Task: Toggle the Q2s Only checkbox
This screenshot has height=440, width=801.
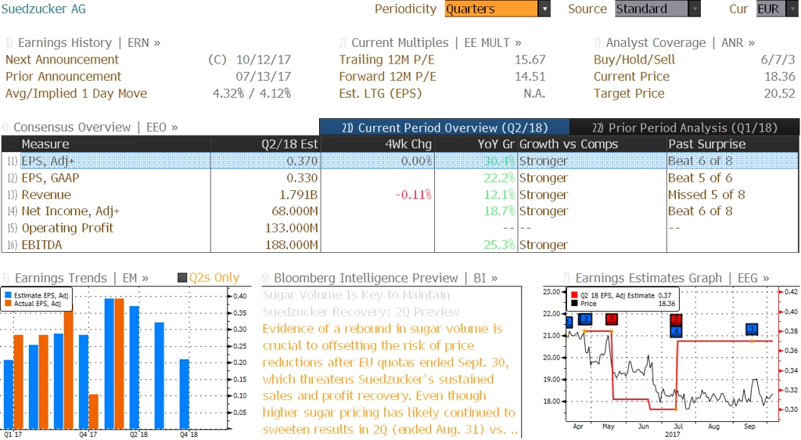Action: click(181, 278)
